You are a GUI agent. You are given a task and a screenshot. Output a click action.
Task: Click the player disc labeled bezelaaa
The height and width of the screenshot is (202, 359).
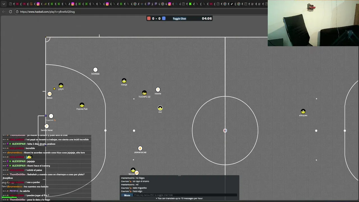95,70
